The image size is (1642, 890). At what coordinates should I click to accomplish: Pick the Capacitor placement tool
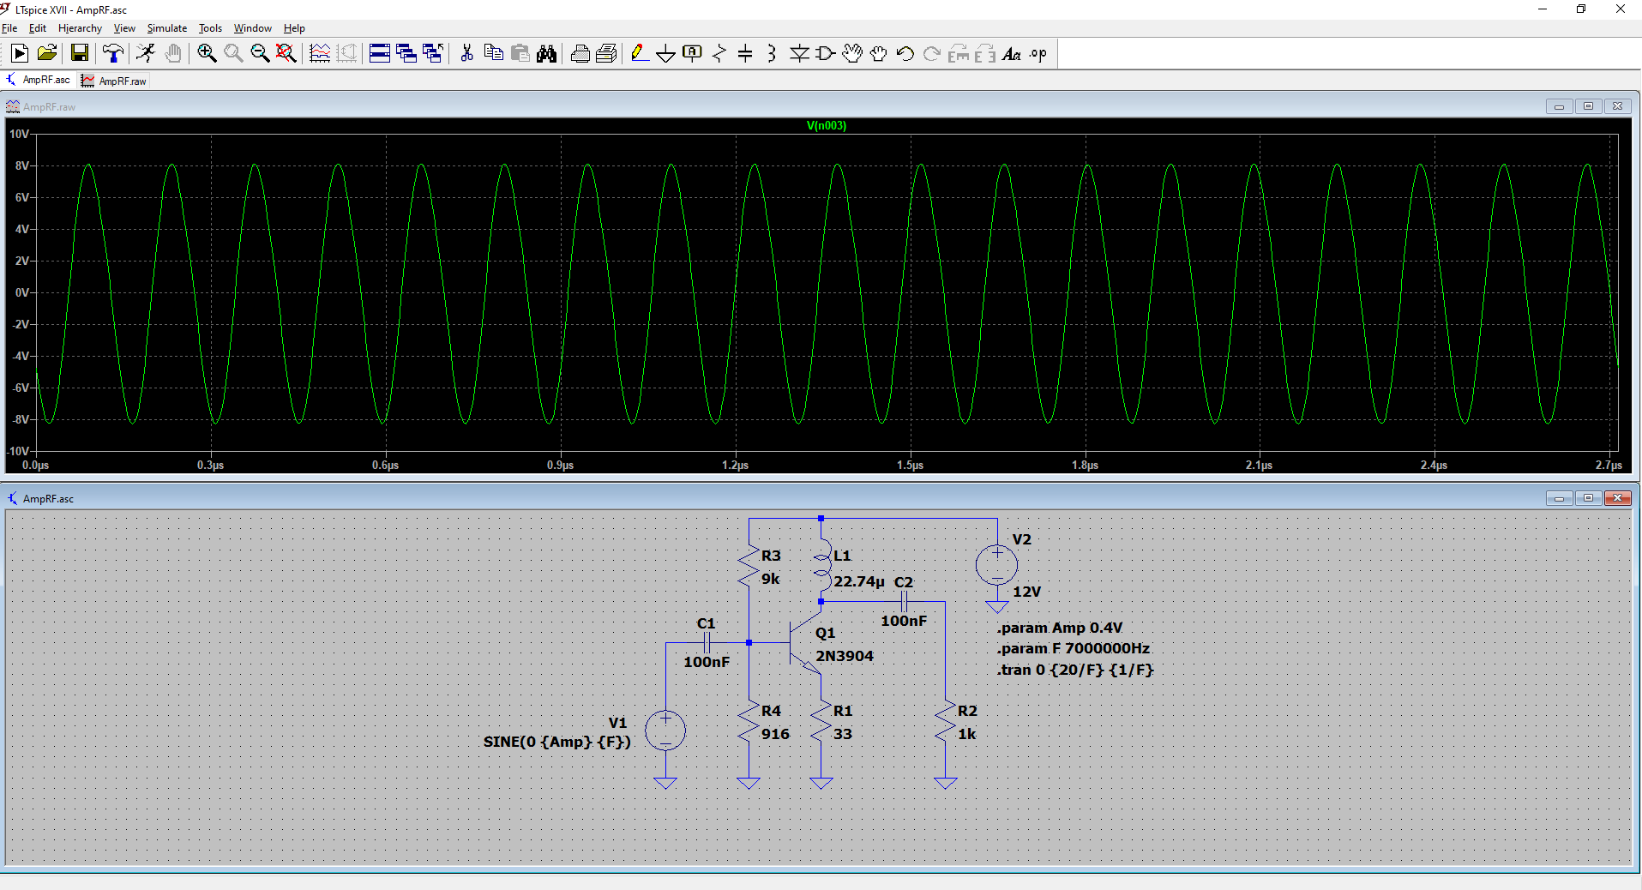[745, 54]
